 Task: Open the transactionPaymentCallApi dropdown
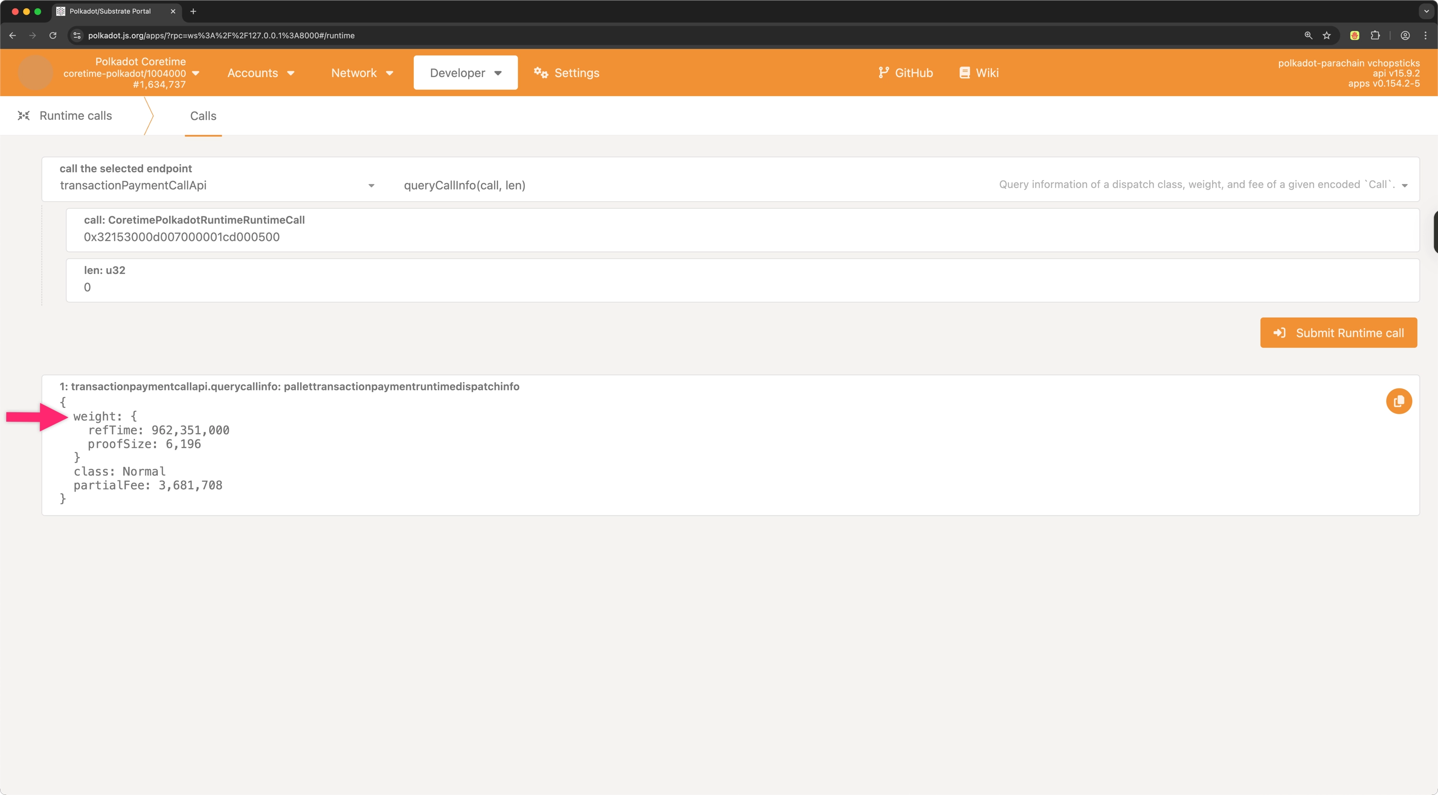[217, 185]
